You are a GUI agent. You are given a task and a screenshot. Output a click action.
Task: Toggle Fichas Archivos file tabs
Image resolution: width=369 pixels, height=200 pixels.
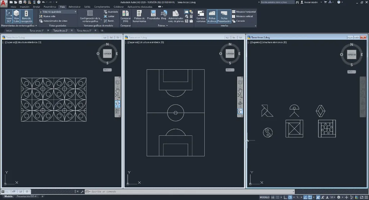(x=212, y=16)
